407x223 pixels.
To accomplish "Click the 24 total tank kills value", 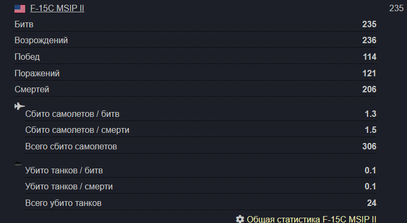I will (x=372, y=203).
